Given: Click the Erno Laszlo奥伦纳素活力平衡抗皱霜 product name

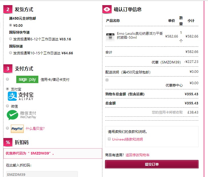Looking at the screenshot, I should 140,36.
